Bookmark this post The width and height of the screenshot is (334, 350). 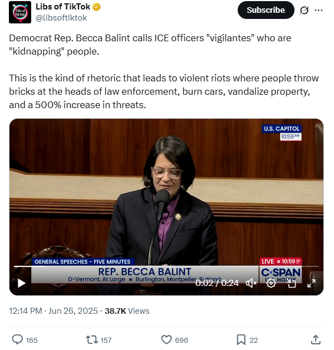click(x=241, y=339)
